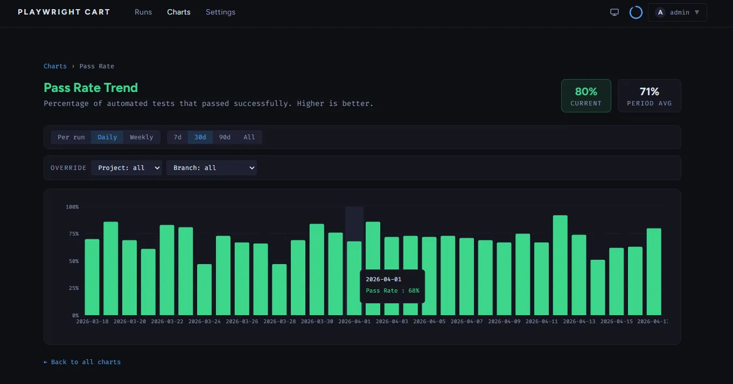Click Back to all charts link
Screen dimensions: 733x384
(82, 362)
